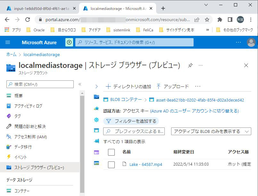Viewport: 258px width, 196px height.
Task: Collapse the left navigation menu
Action: (80, 84)
